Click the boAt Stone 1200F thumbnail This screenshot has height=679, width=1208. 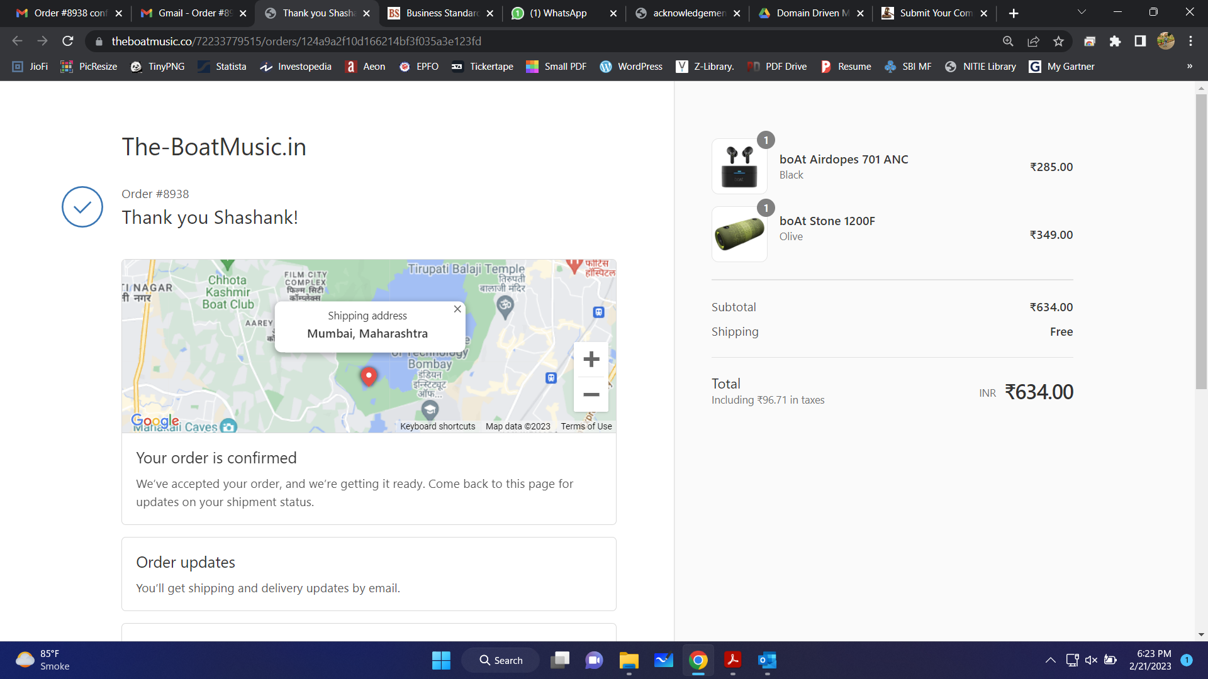pyautogui.click(x=739, y=234)
